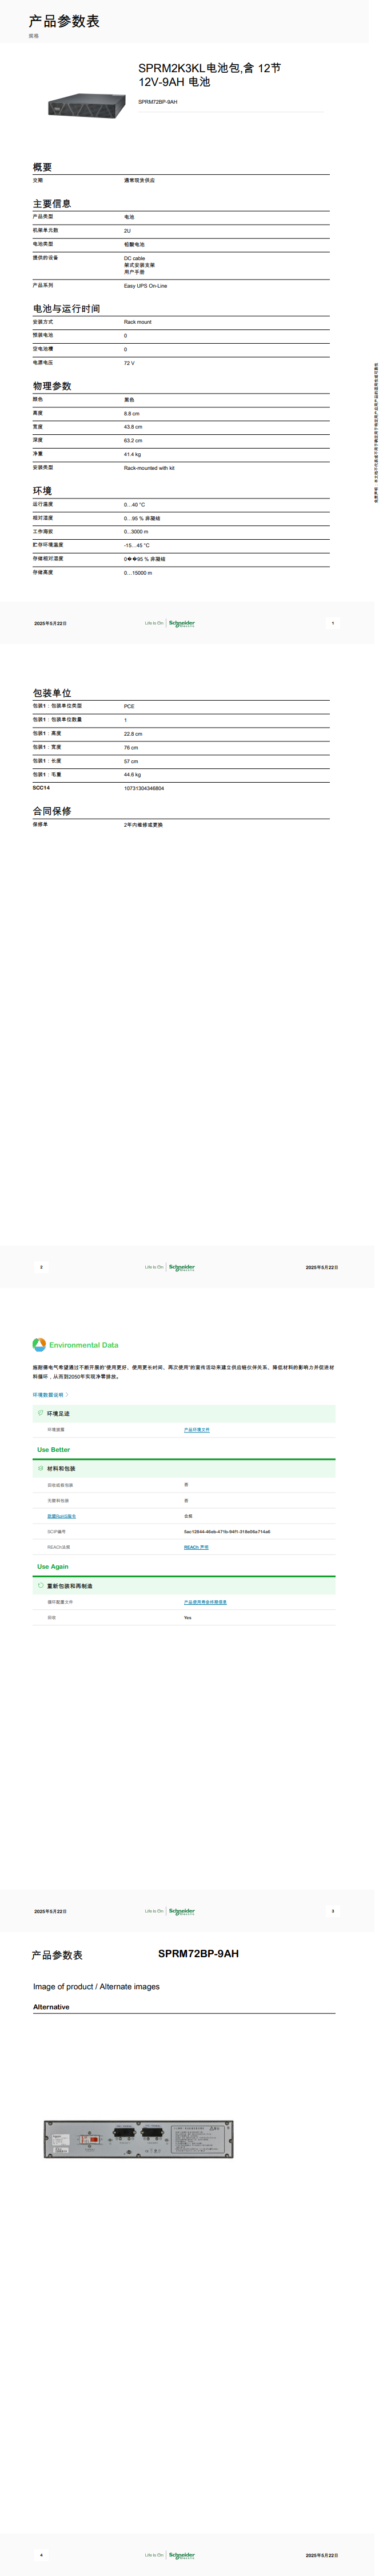Click the Environmental Data circular logo icon
The height and width of the screenshot is (2576, 383).
[39, 1344]
